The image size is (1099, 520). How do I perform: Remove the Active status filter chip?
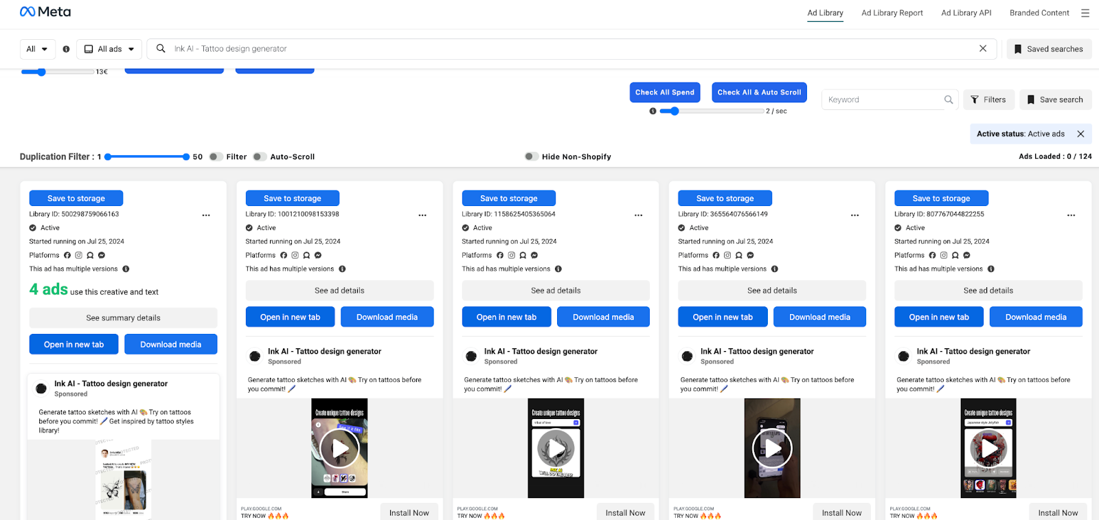[1080, 134]
